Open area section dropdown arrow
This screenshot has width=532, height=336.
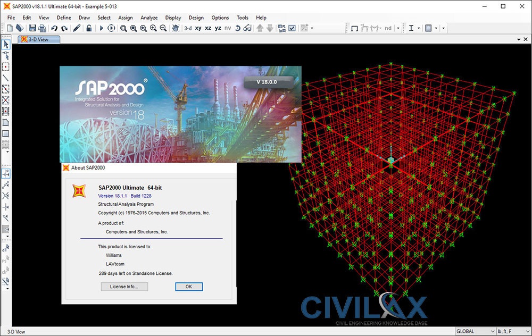[436, 28]
